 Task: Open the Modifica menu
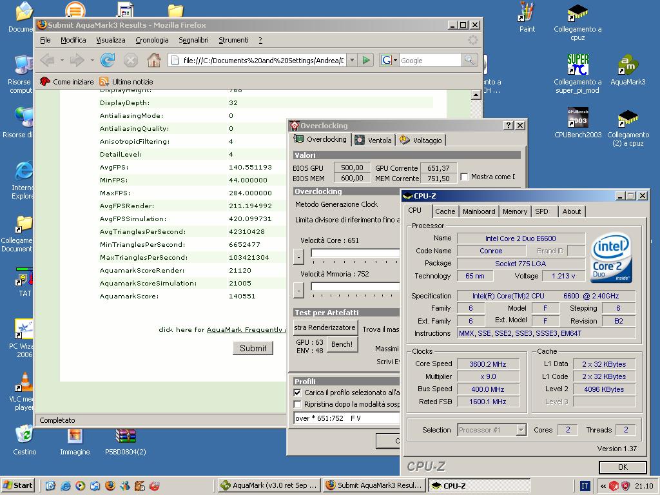click(73, 40)
